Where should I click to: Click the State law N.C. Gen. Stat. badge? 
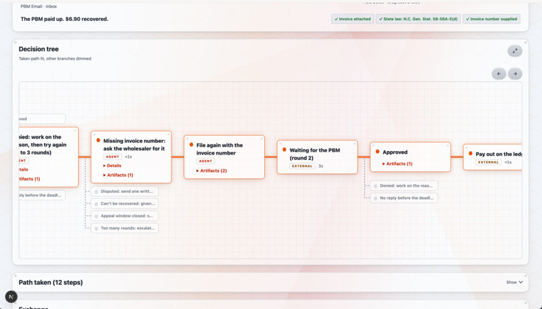pos(418,19)
